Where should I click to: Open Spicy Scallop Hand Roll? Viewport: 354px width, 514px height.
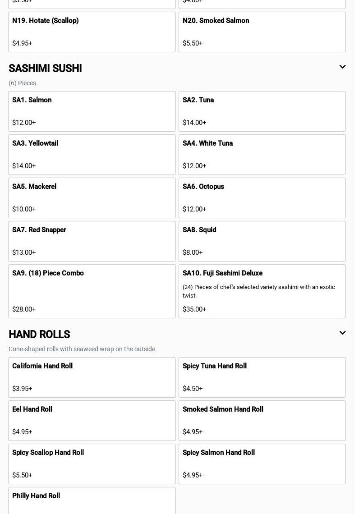(92, 464)
